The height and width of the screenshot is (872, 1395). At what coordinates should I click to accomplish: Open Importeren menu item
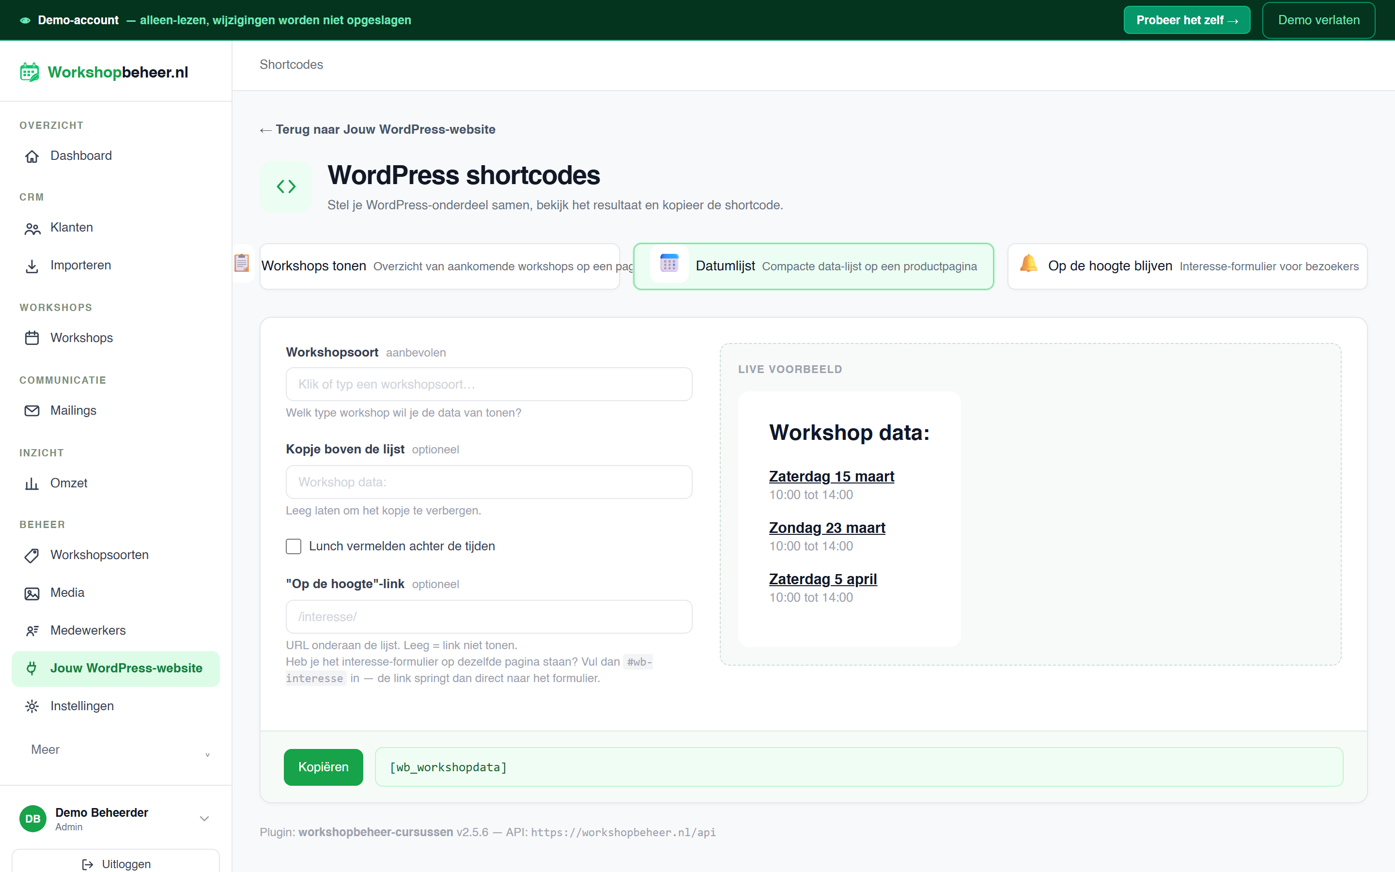coord(116,265)
